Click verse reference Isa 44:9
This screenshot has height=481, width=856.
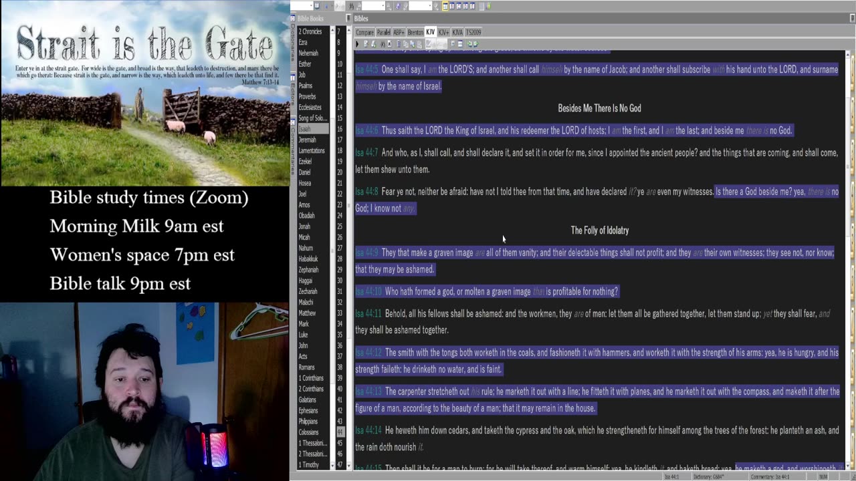click(366, 253)
